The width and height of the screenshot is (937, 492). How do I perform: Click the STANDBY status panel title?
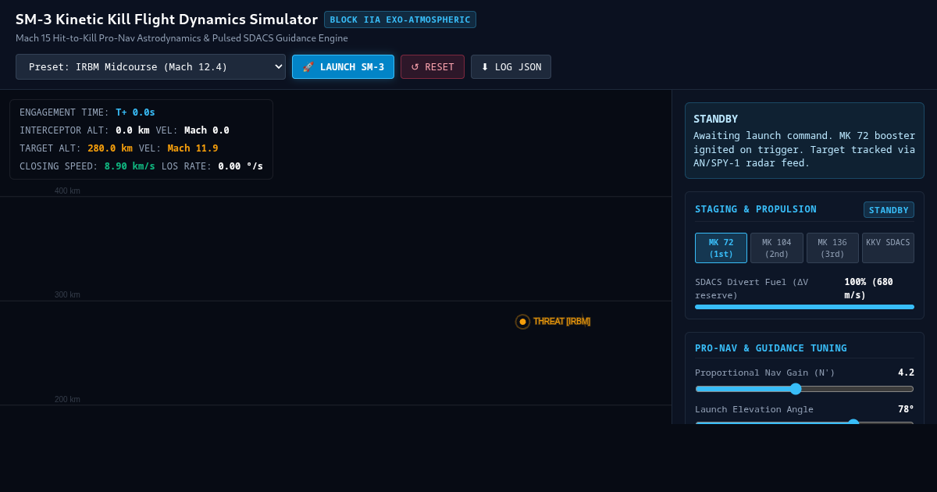[715, 119]
